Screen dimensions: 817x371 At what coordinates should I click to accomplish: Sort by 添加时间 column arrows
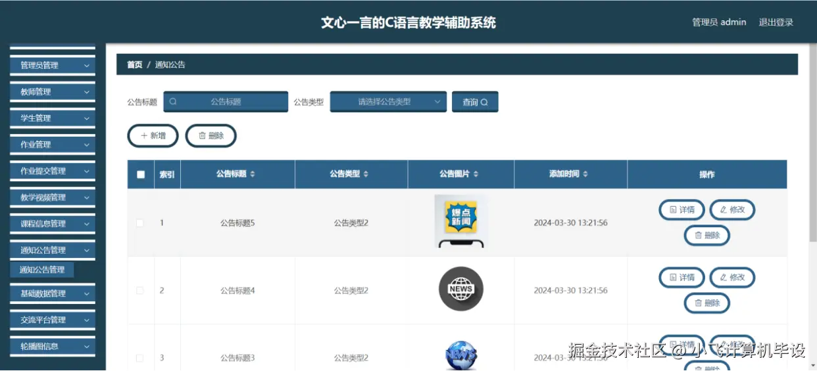[x=585, y=175]
